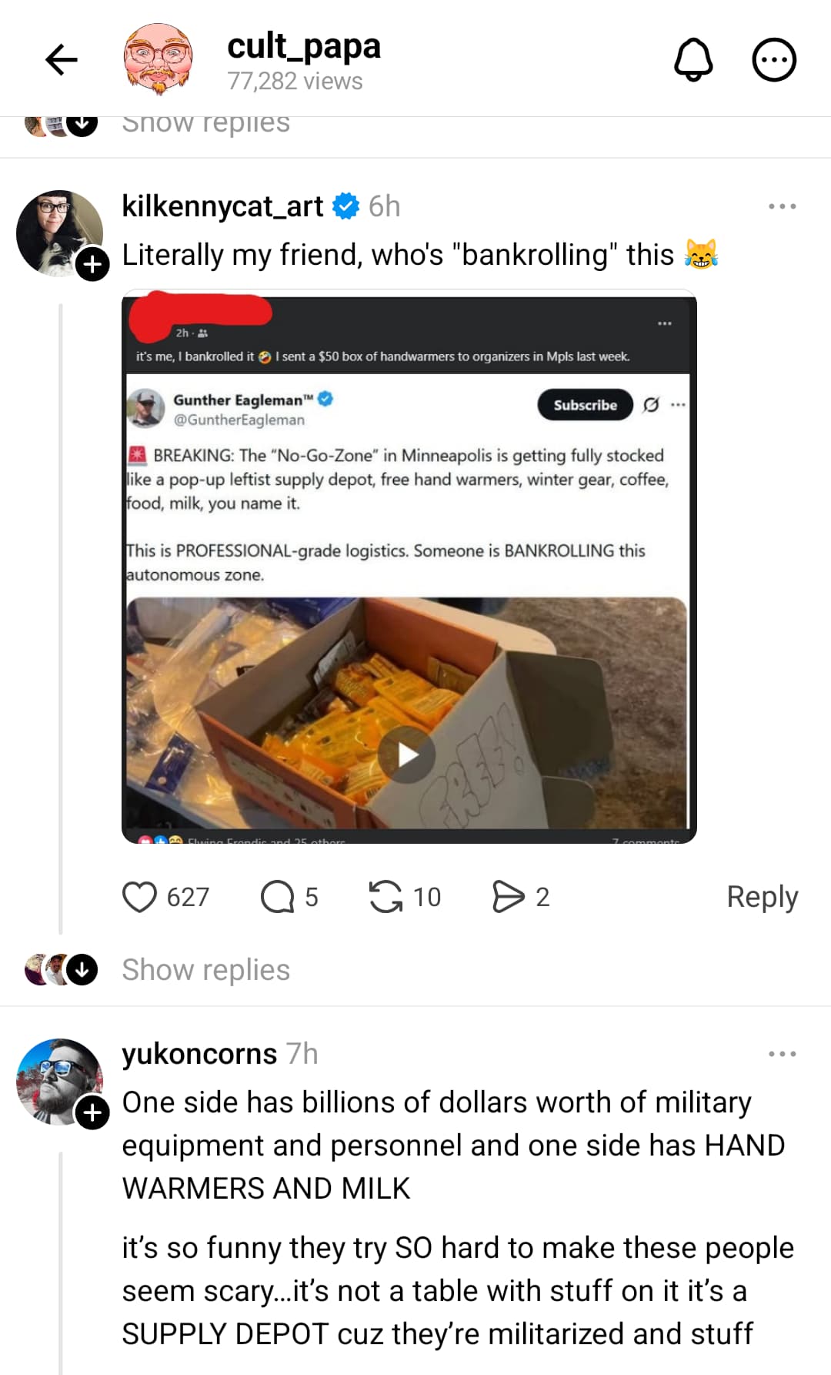Like the kilkennycat_art reply with heart

click(139, 897)
